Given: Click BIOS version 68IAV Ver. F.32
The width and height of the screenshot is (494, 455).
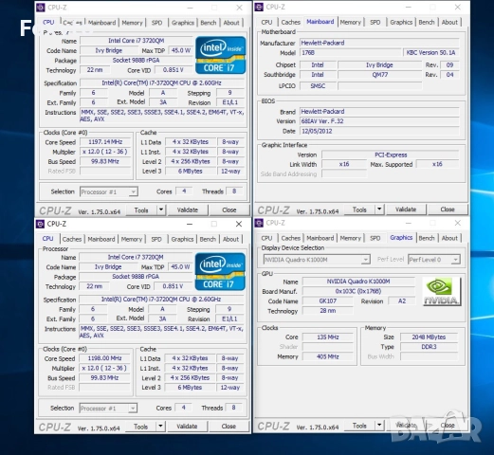Looking at the screenshot, I should pyautogui.click(x=379, y=121).
